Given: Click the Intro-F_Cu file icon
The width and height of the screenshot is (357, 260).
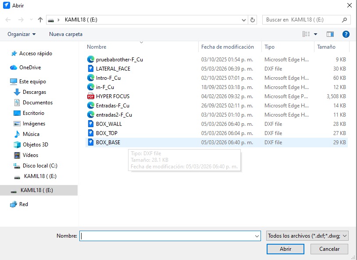Looking at the screenshot, I should pyautogui.click(x=91, y=78).
